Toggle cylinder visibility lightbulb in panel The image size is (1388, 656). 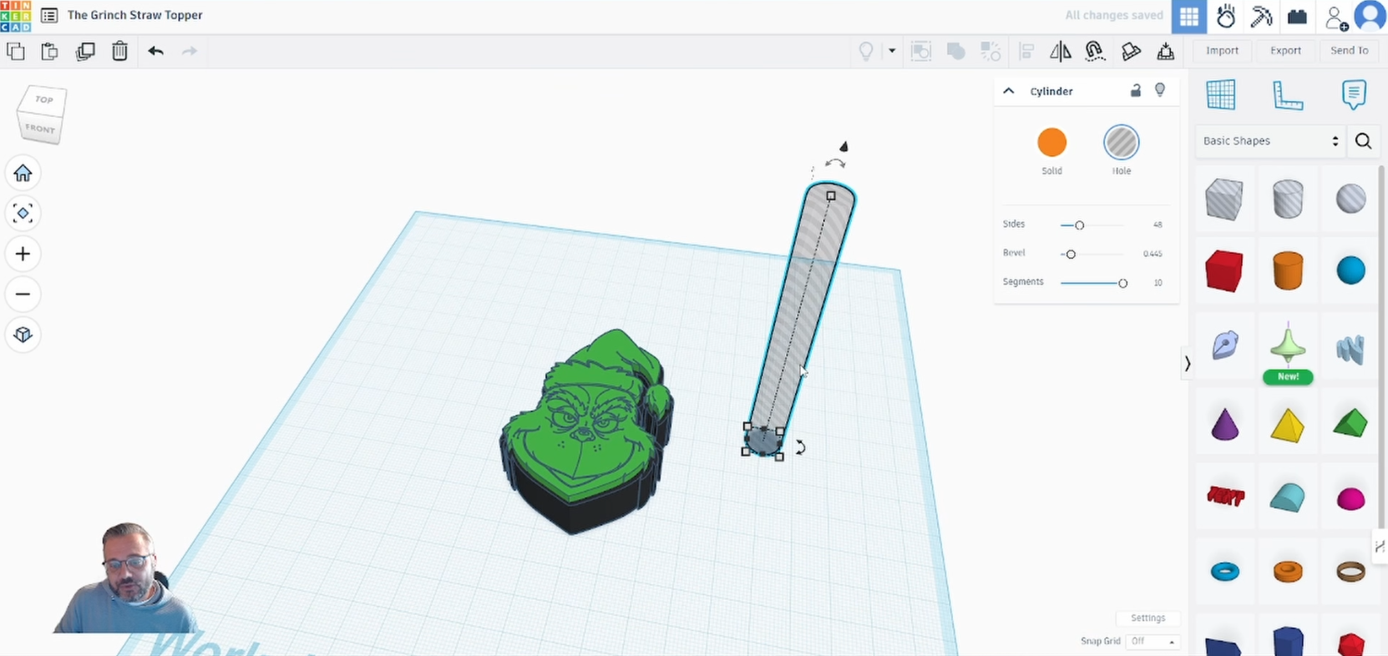(1160, 90)
